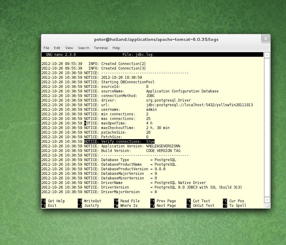Viewport: 286px width, 245px height.
Task: Open the Edit menu
Action: 57,48
